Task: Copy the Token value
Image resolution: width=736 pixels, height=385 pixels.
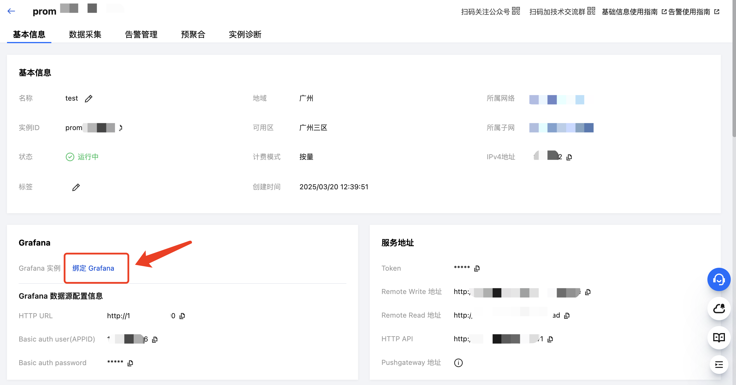Action: (x=477, y=268)
